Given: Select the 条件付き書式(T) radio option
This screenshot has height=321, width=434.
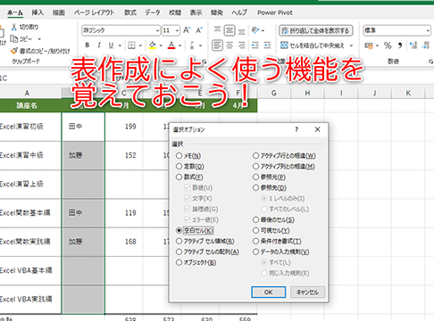Looking at the screenshot, I should pos(255,241).
